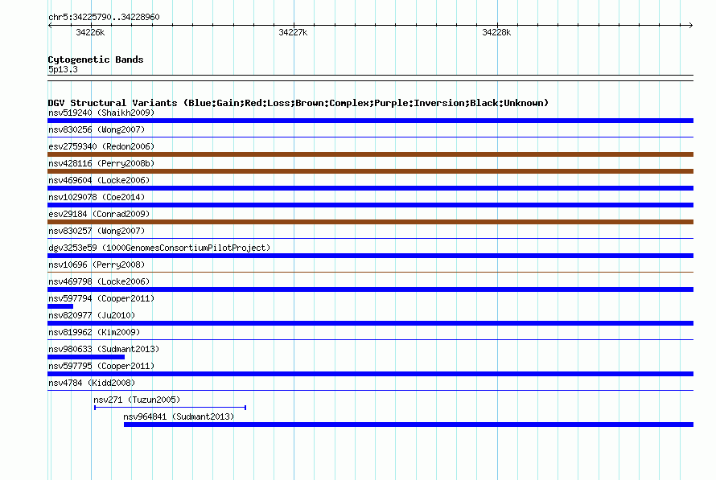This screenshot has height=480, width=716.
Task: Select the esv2759340 brown complex bar
Action: 370,154
